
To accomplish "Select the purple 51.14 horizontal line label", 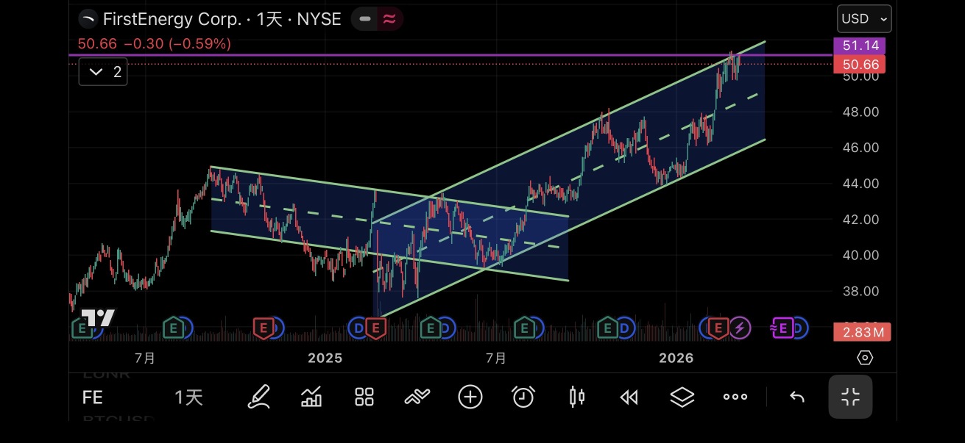I will pyautogui.click(x=859, y=46).
